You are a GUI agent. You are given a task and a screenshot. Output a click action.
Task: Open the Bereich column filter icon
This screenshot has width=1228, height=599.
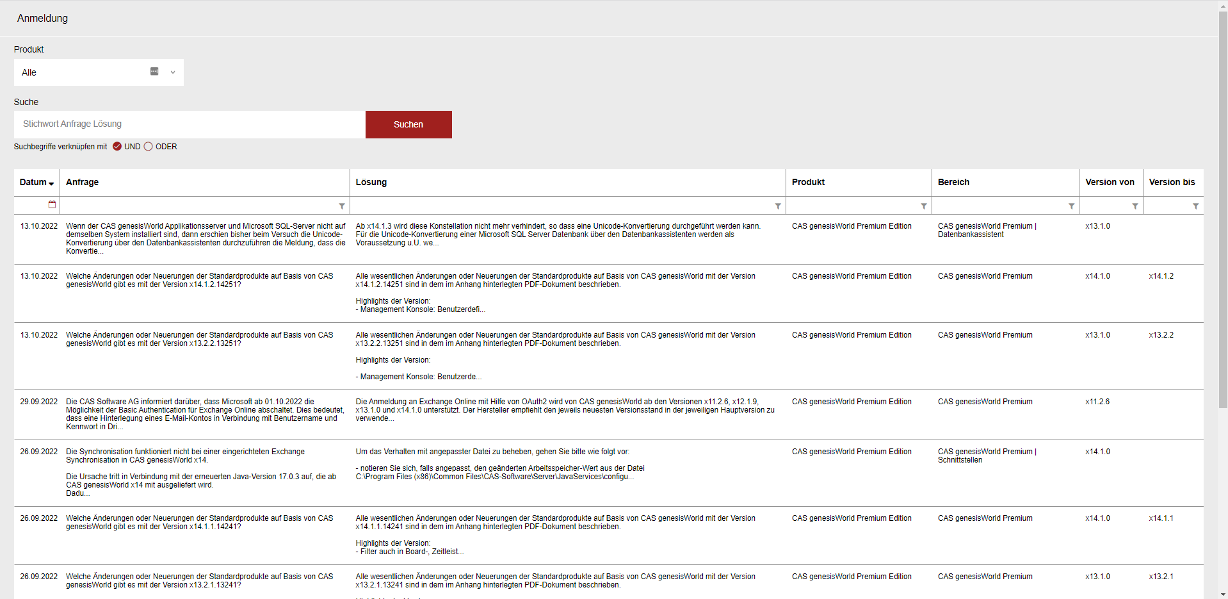pyautogui.click(x=1071, y=206)
